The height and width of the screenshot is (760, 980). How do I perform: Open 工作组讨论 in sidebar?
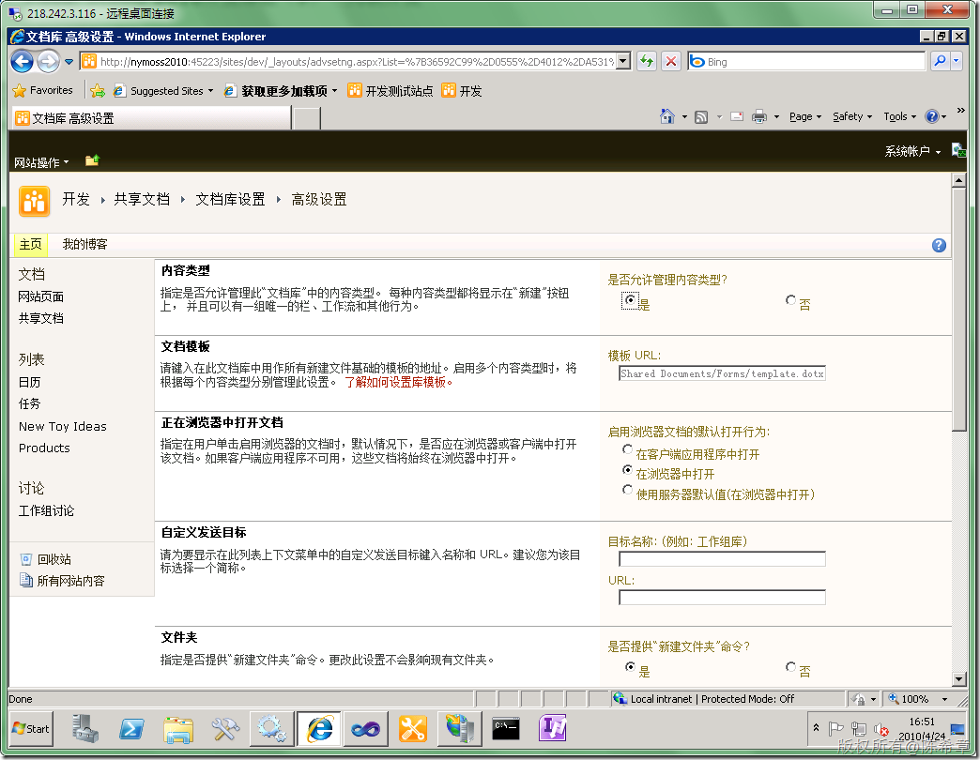pyautogui.click(x=46, y=510)
